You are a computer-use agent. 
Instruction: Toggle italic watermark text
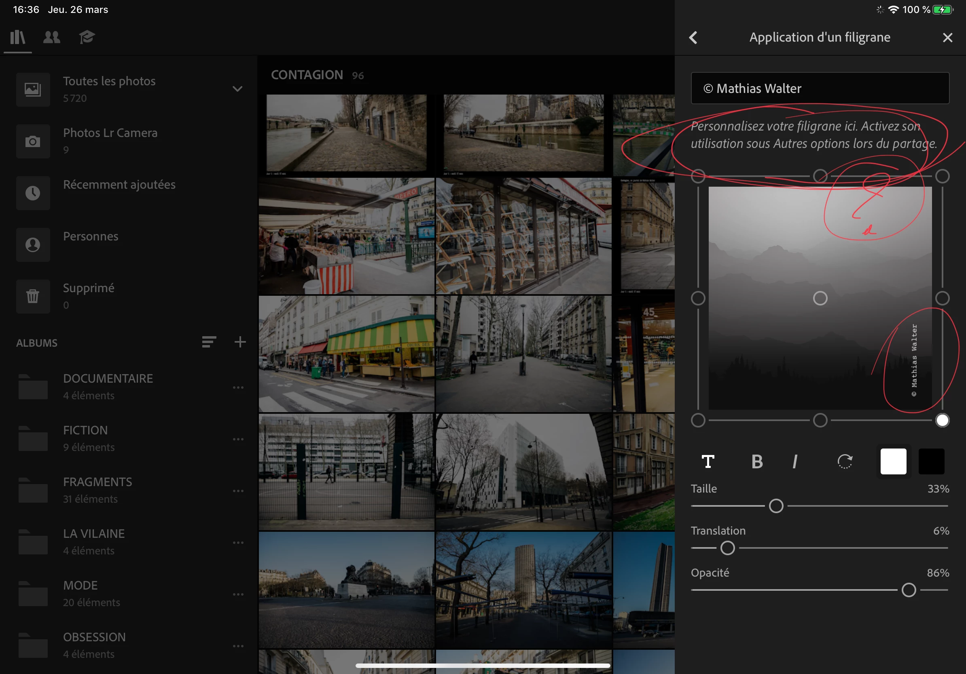pyautogui.click(x=795, y=461)
